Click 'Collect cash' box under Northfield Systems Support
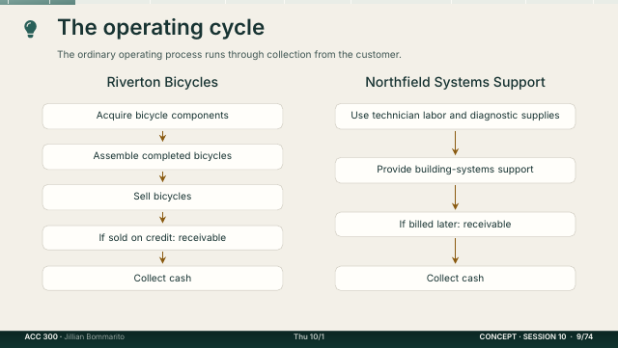 (x=455, y=278)
